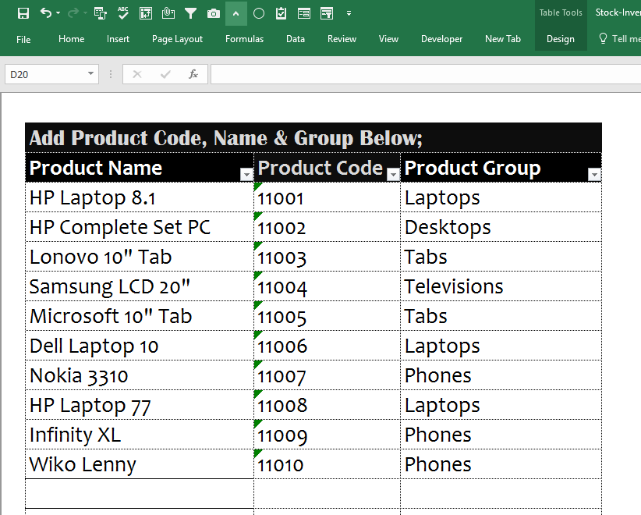
Task: Select the 'Dell Laptop 10' cell
Action: point(140,346)
